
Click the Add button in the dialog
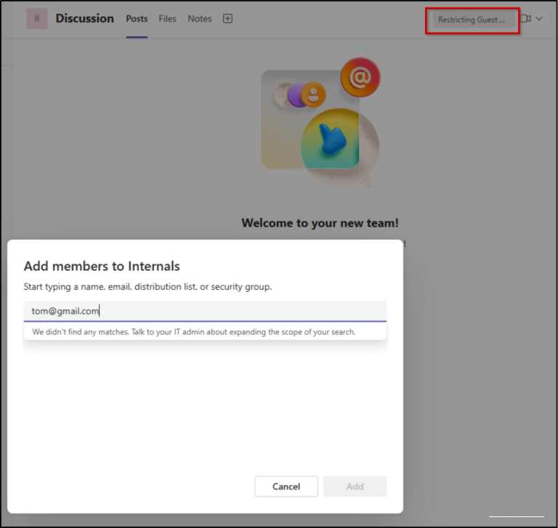click(x=355, y=487)
